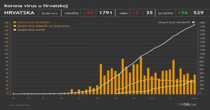Toggle the 'ukupni broj umrlih' legend marker
The width and height of the screenshot is (210, 110).
(x=14, y=30)
